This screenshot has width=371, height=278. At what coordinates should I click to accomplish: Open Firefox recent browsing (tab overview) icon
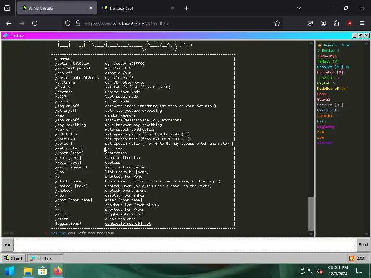pos(7,8)
